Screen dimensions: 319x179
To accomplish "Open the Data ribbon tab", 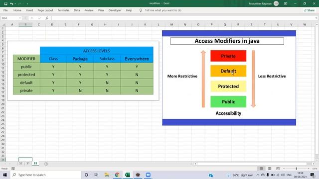I will coord(77,10).
